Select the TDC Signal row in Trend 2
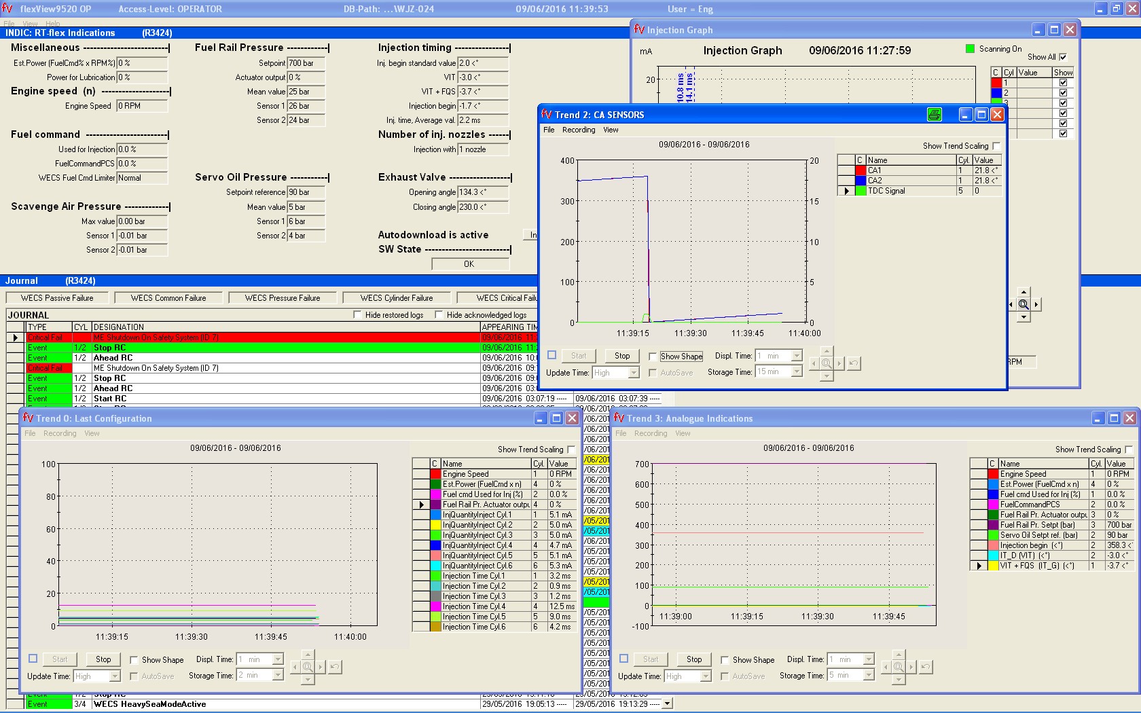Image resolution: width=1141 pixels, height=713 pixels. [886, 191]
